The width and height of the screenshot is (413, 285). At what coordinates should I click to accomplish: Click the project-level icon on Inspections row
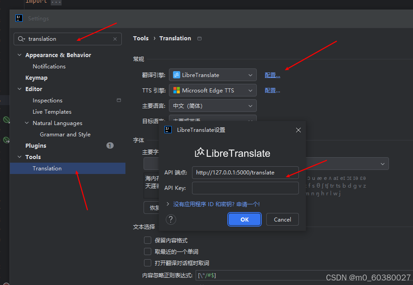click(x=119, y=100)
